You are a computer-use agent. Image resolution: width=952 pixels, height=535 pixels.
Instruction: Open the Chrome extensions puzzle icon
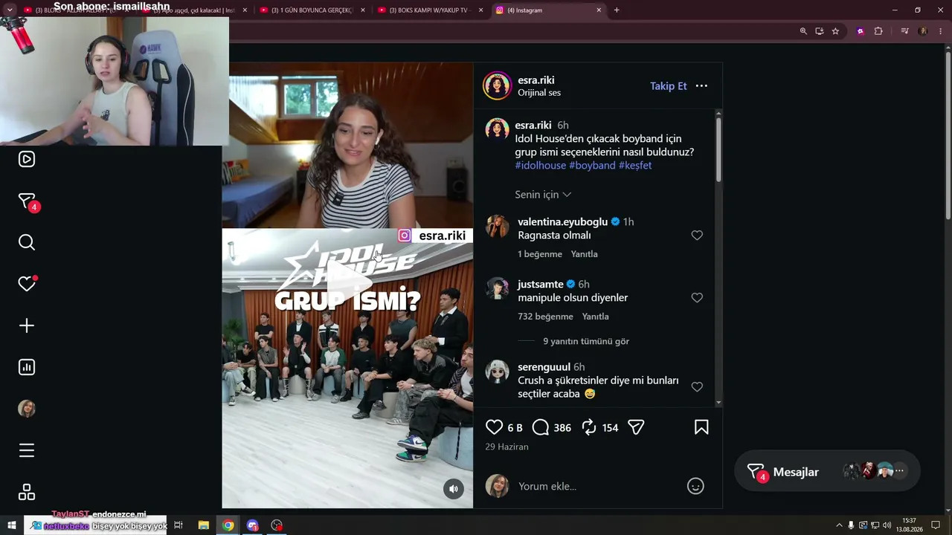[878, 31]
